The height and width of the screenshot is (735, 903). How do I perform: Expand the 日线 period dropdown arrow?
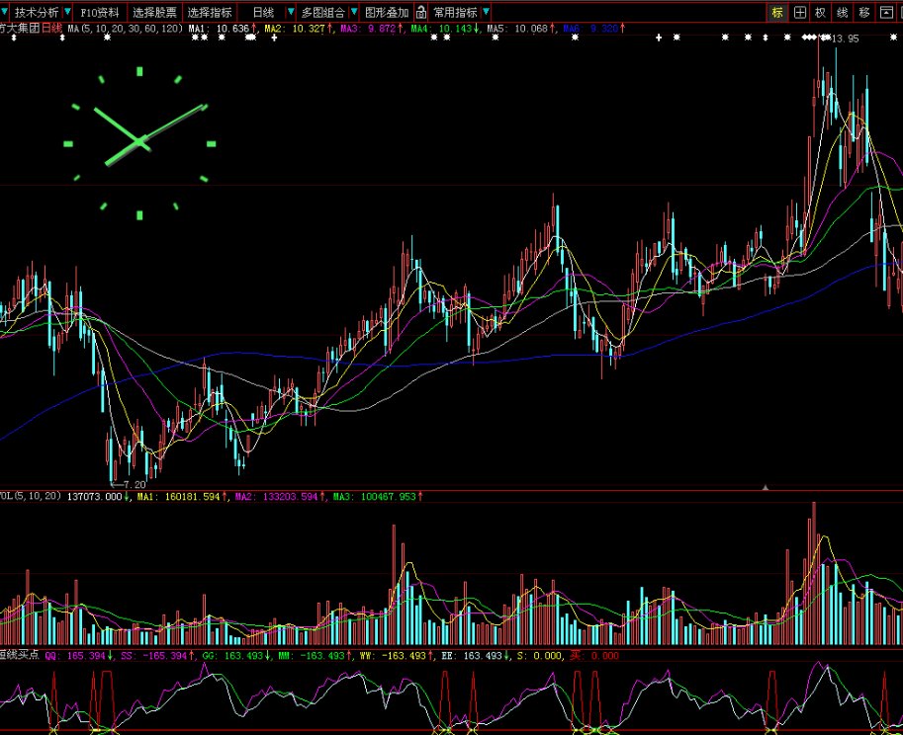coord(291,13)
